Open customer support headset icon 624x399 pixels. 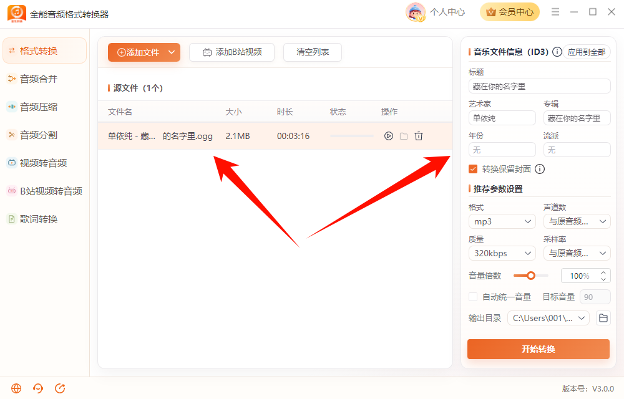[x=38, y=388]
